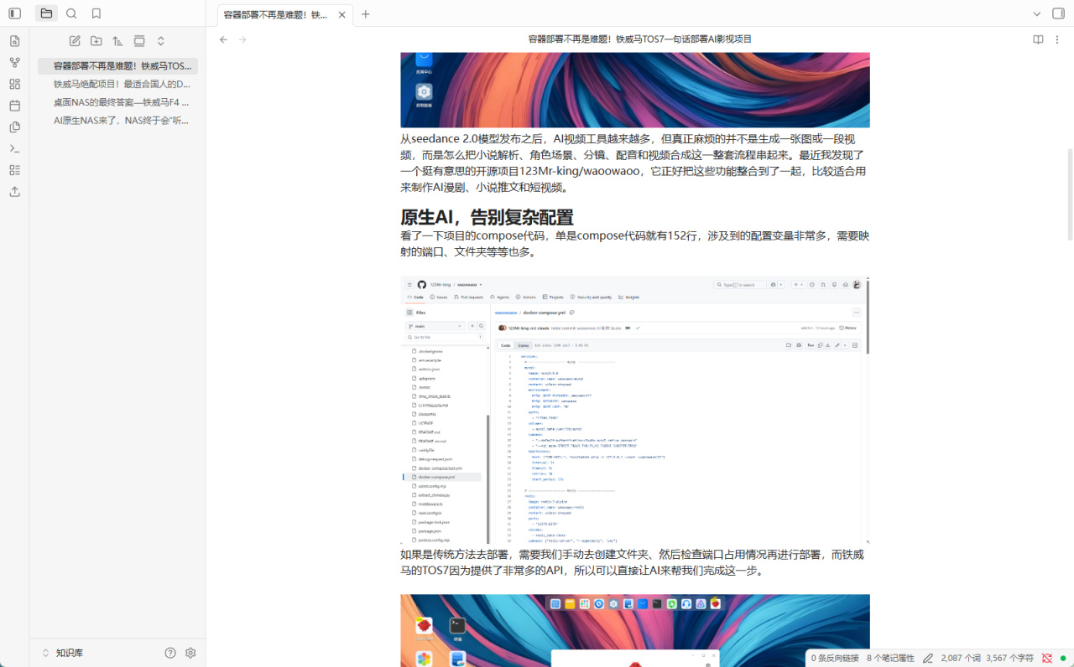Screen dimensions: 1074x667
Task: Open 0 条反向链接 in status bar
Action: point(835,659)
